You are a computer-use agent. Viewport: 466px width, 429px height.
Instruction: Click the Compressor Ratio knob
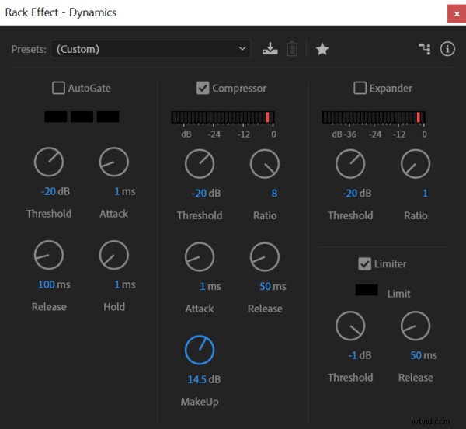(265, 164)
